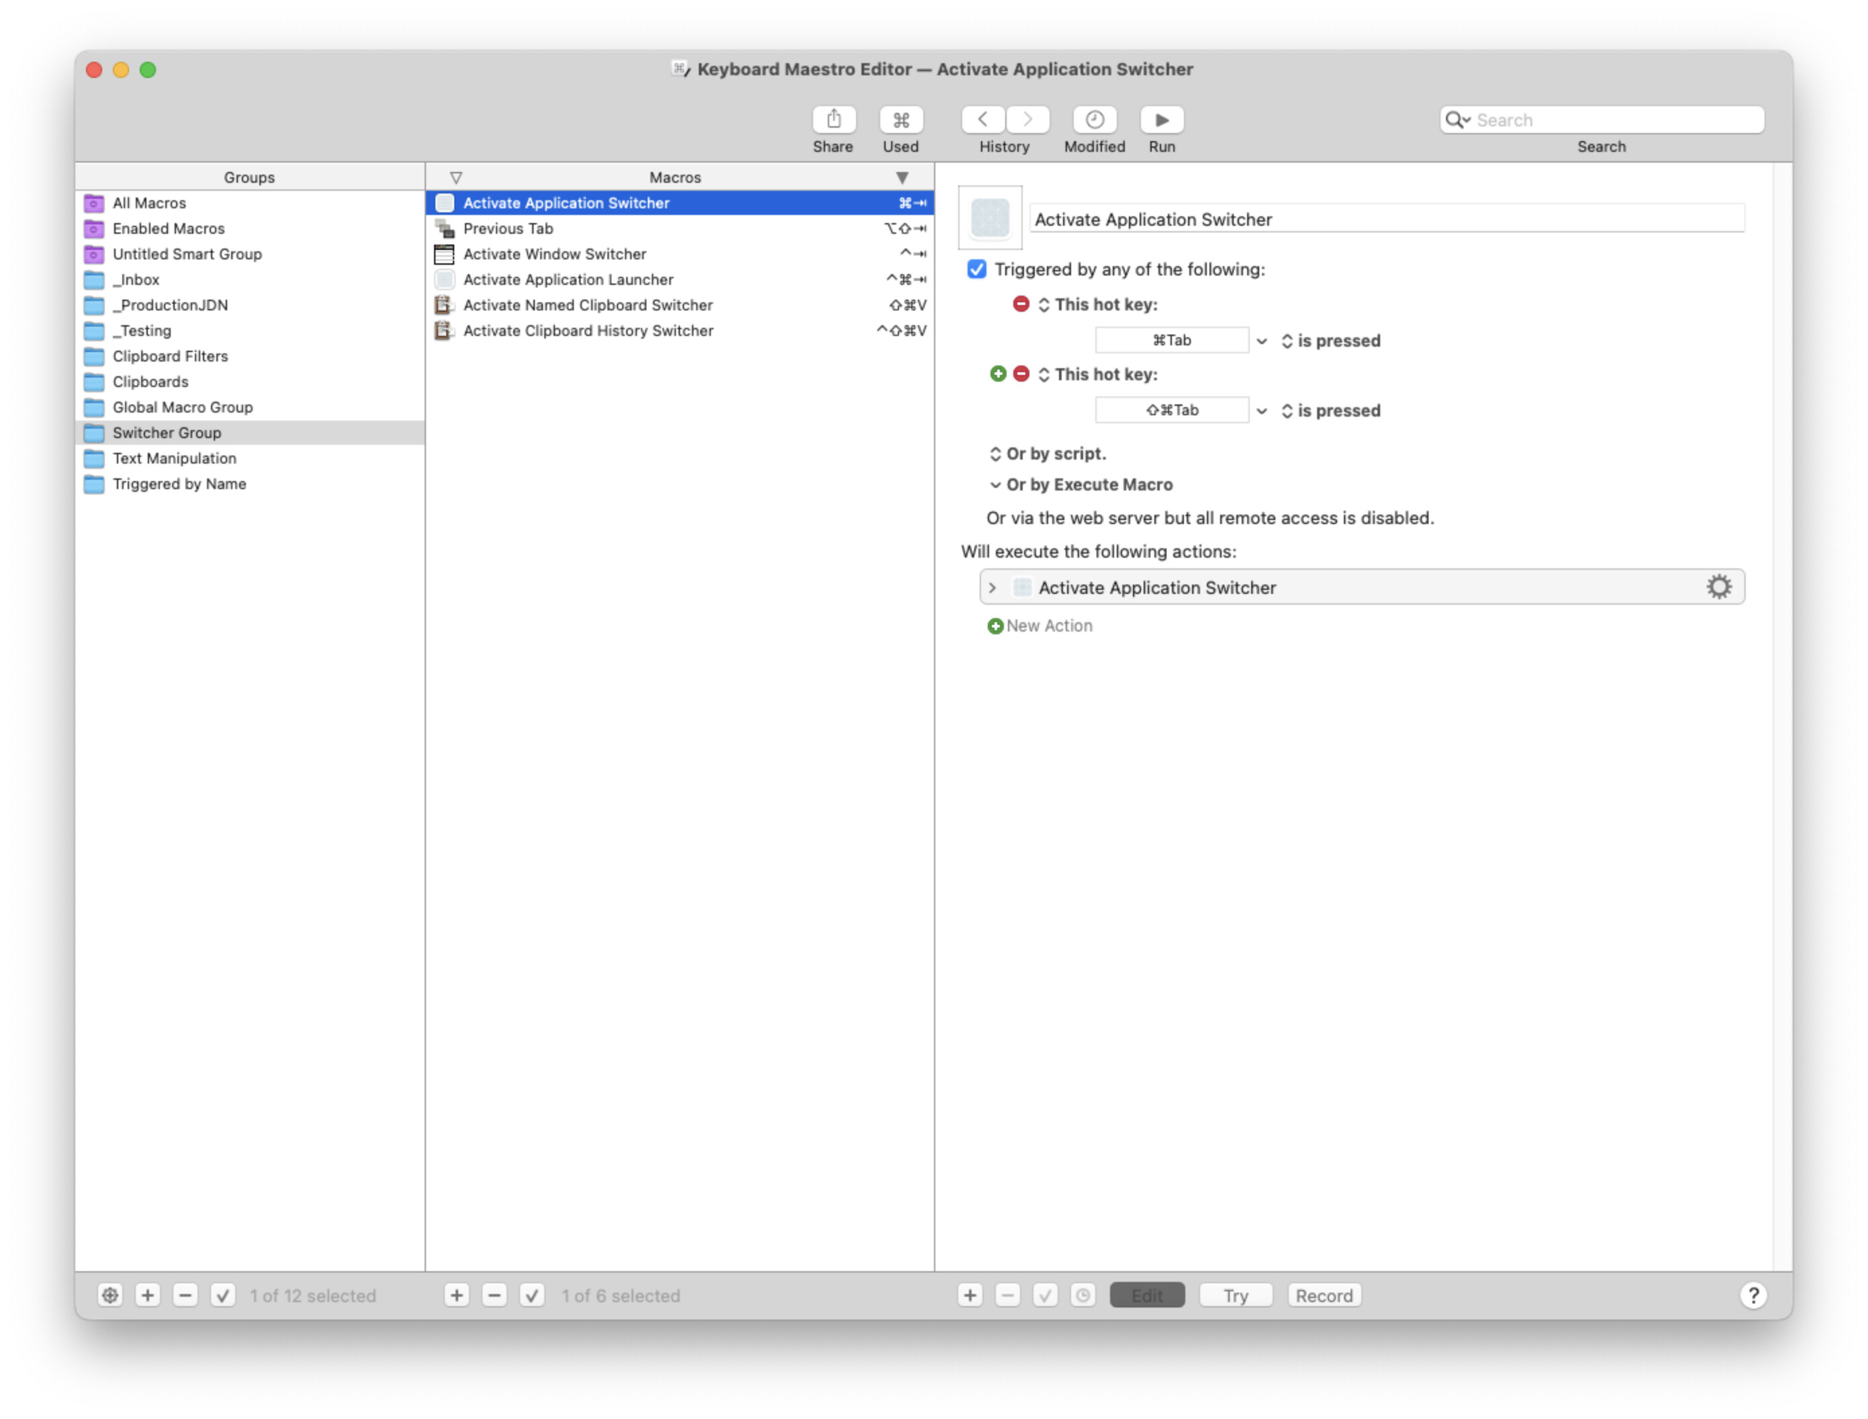Open the Used macros toolbar icon
The height and width of the screenshot is (1419, 1868).
[900, 120]
